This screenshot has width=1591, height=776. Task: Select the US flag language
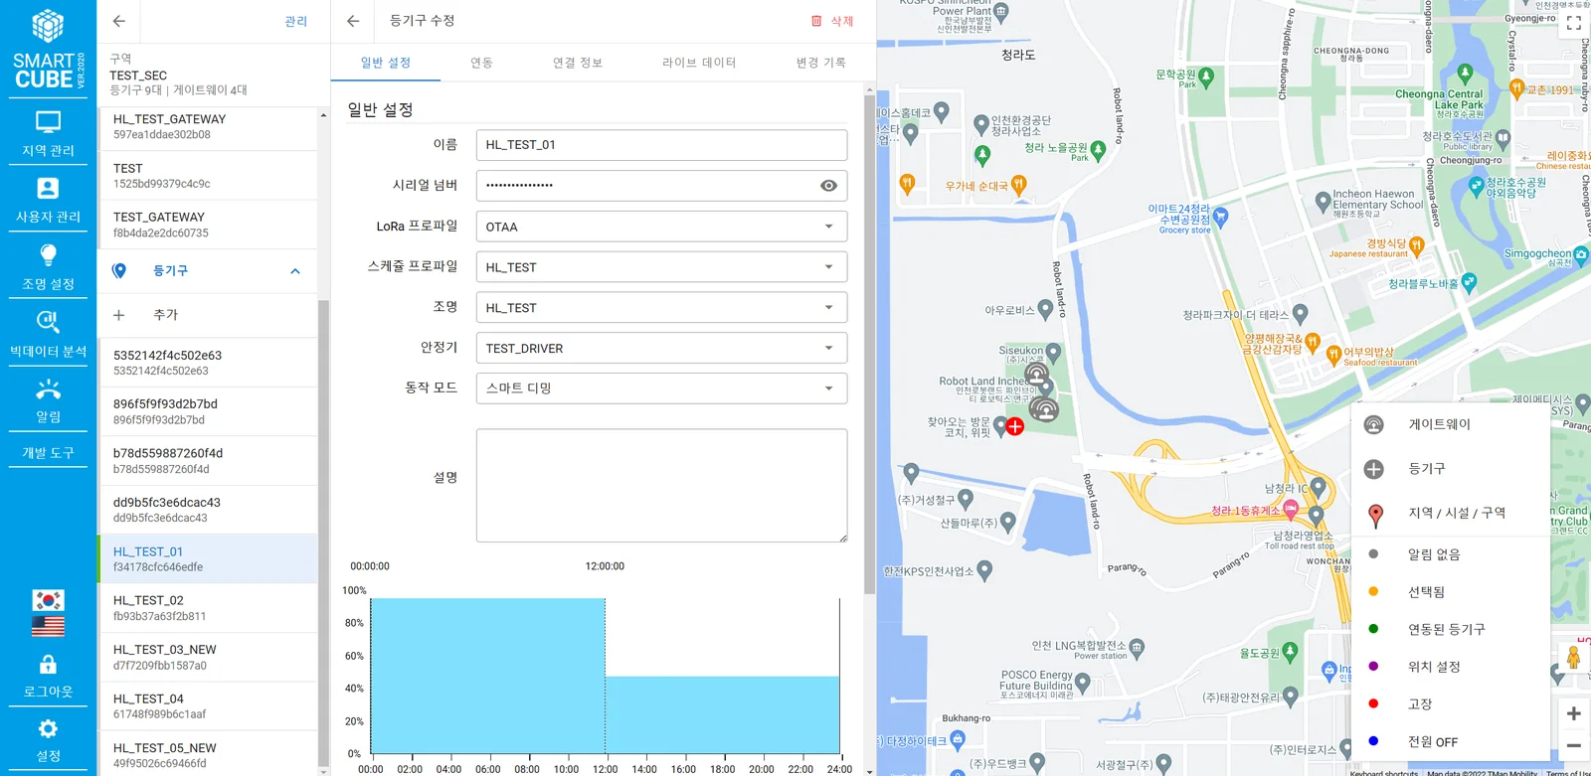click(x=48, y=626)
